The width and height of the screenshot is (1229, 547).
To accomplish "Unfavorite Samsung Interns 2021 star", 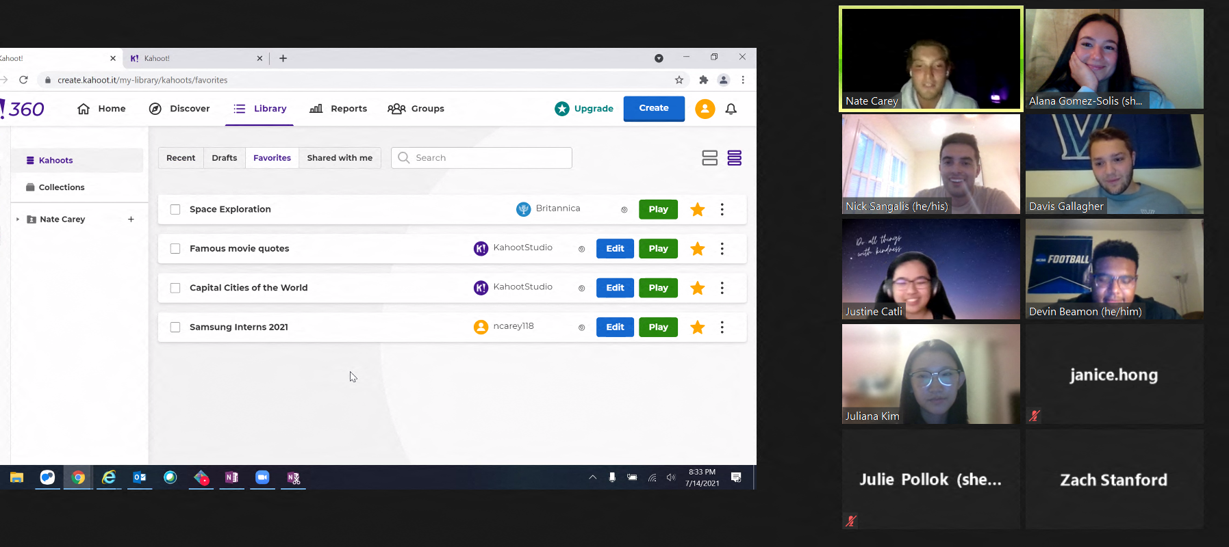I will click(697, 328).
